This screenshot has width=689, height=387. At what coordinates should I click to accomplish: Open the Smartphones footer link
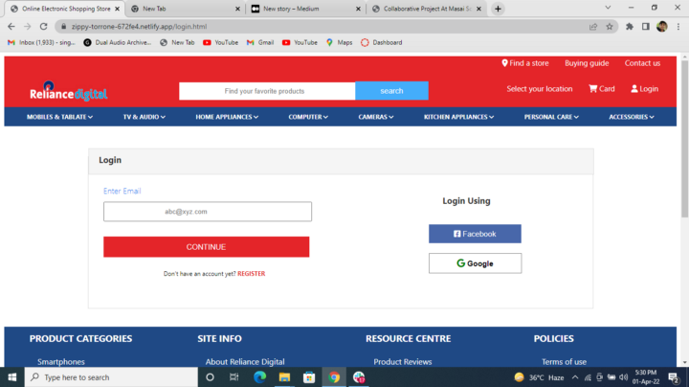(61, 361)
